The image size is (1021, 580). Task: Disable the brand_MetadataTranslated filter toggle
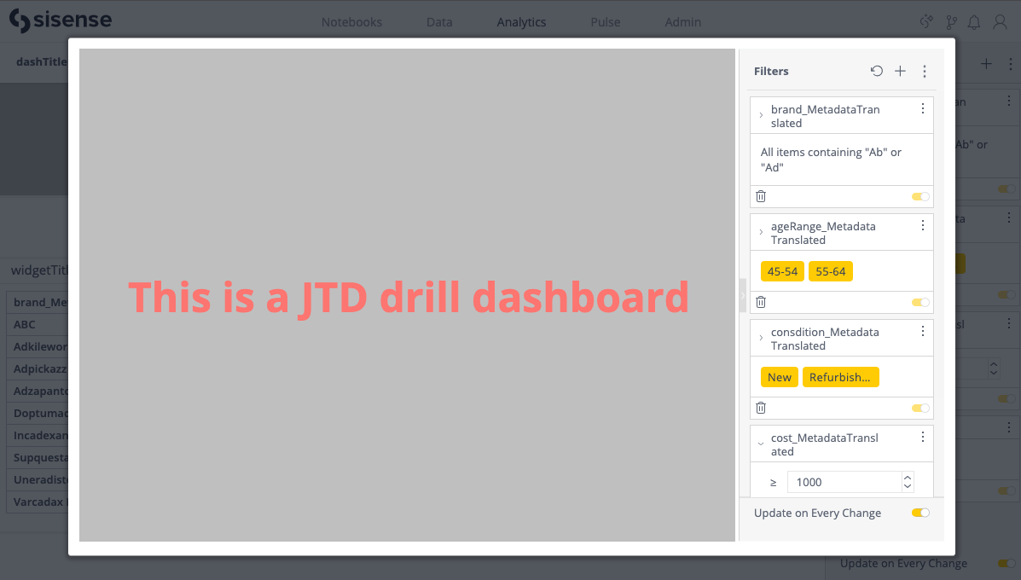tap(919, 195)
